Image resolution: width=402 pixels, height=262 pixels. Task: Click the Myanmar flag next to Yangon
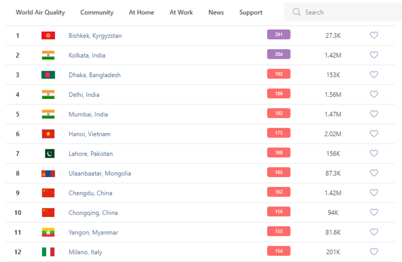tap(48, 232)
